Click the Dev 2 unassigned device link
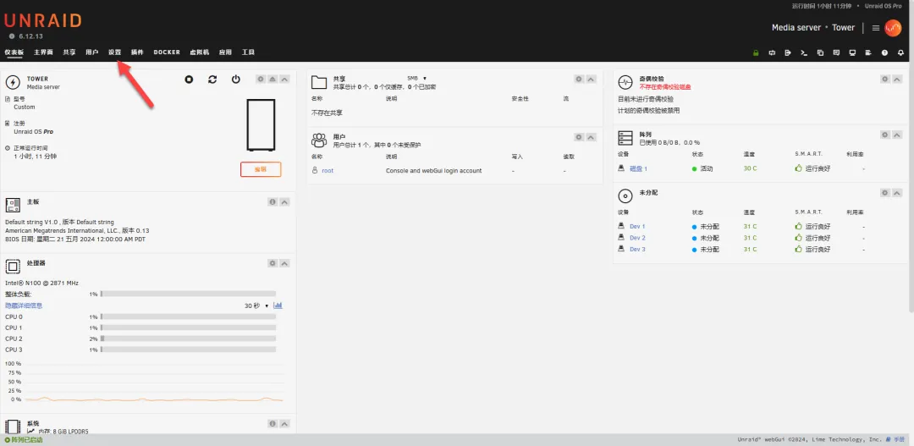914x446 pixels. tap(637, 238)
